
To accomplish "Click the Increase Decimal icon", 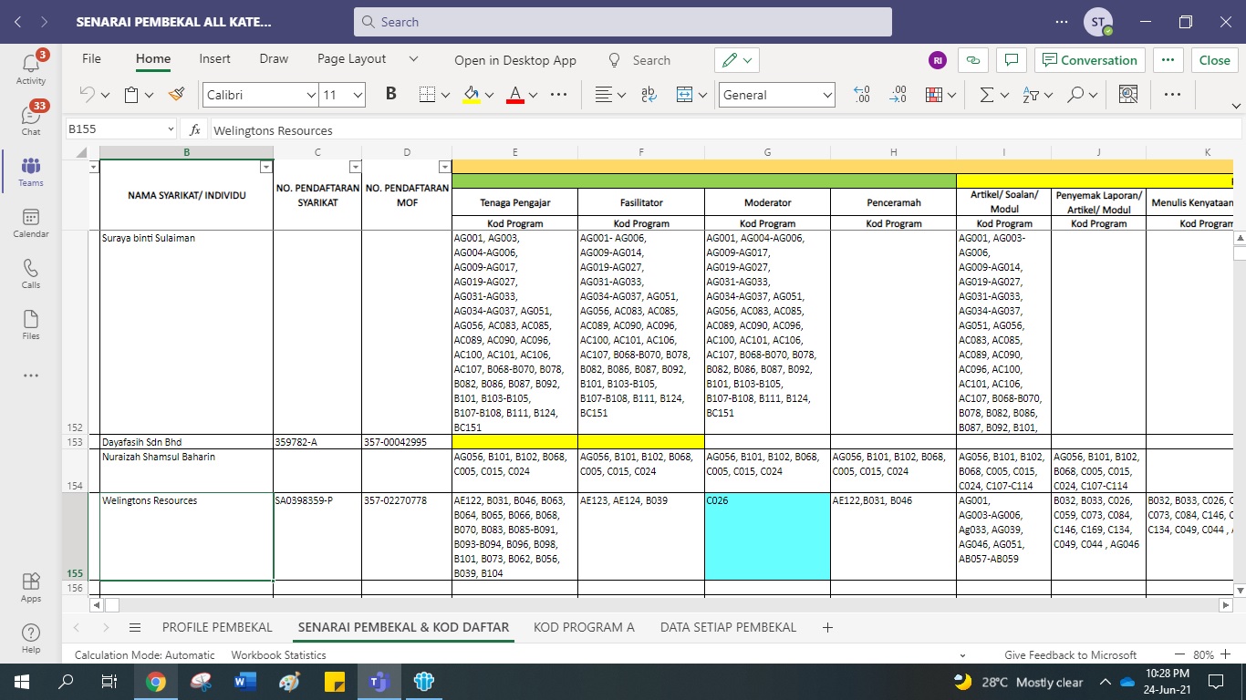I will pos(861,94).
